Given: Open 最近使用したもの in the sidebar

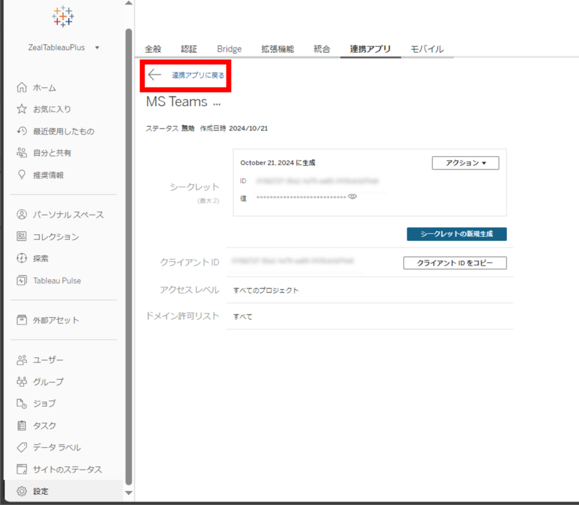Looking at the screenshot, I should 64,131.
